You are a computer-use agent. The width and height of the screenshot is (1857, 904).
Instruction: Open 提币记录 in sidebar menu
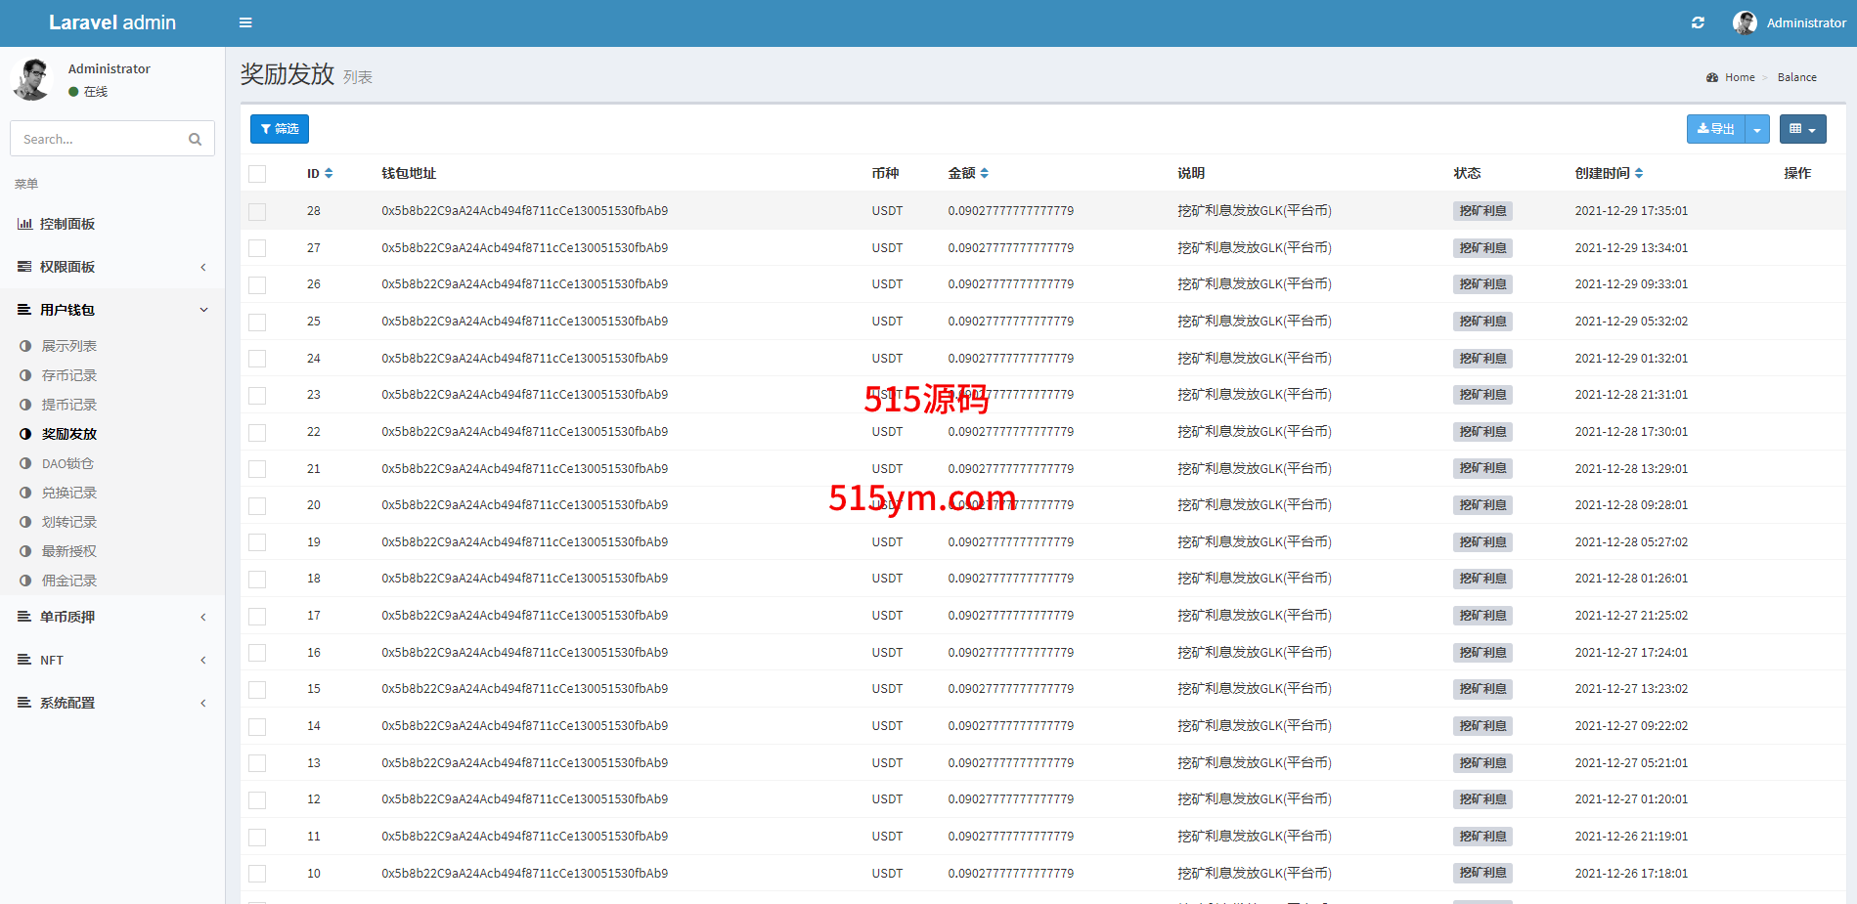(x=68, y=405)
